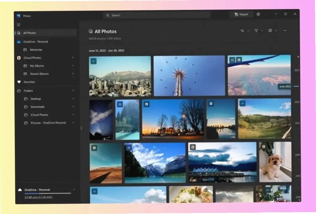The image size is (316, 214).
Task: Click the sidebar pane splitter handle
Action: click(81, 128)
